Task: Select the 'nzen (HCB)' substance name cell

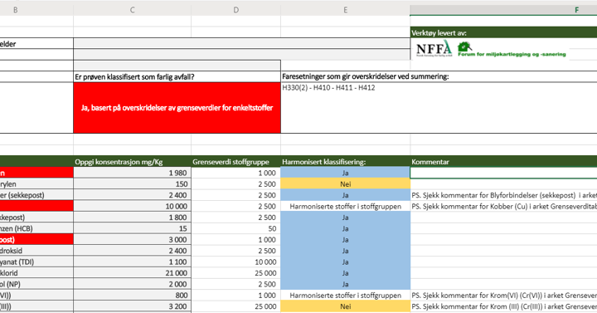Action: pos(36,228)
